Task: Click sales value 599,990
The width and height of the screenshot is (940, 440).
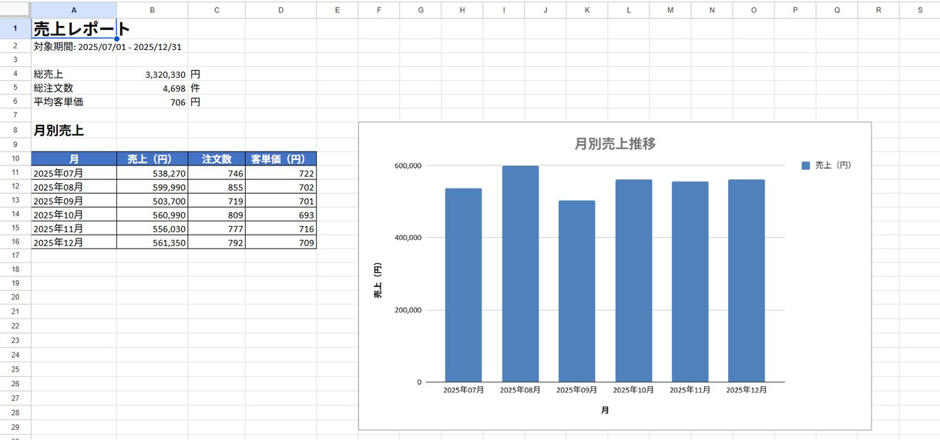Action: pyautogui.click(x=153, y=188)
